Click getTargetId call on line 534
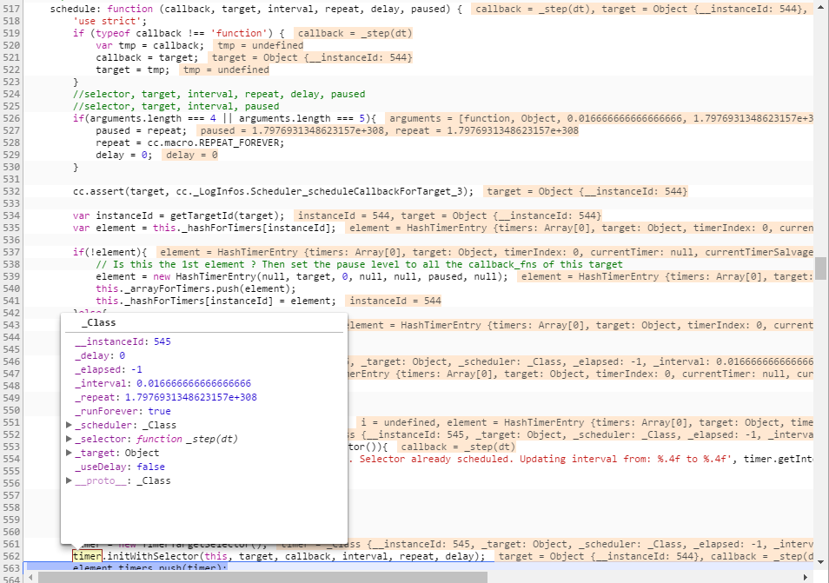 click(x=228, y=215)
